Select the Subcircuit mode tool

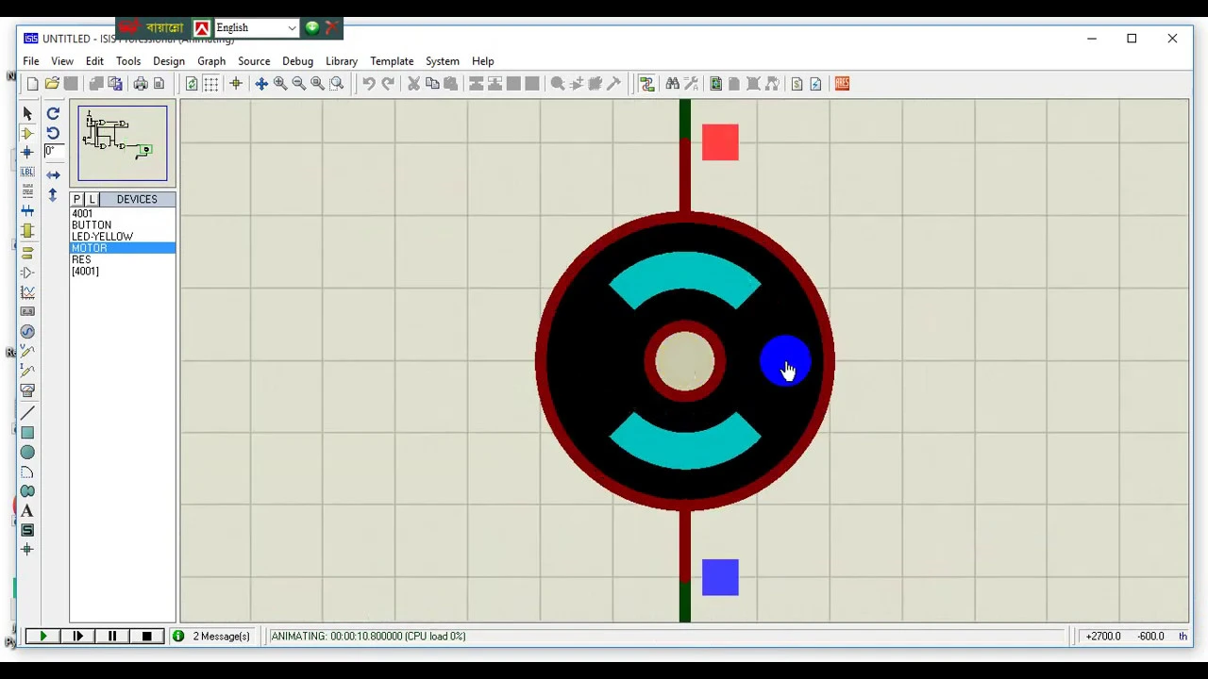tap(27, 231)
